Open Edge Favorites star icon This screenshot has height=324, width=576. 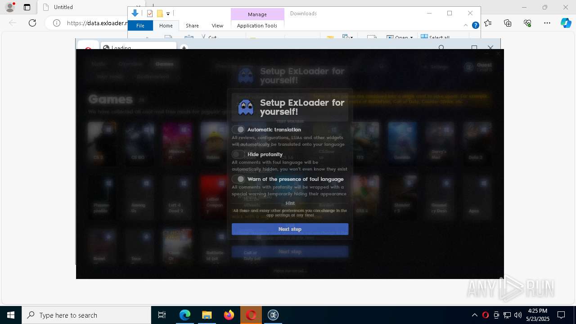coord(488,23)
